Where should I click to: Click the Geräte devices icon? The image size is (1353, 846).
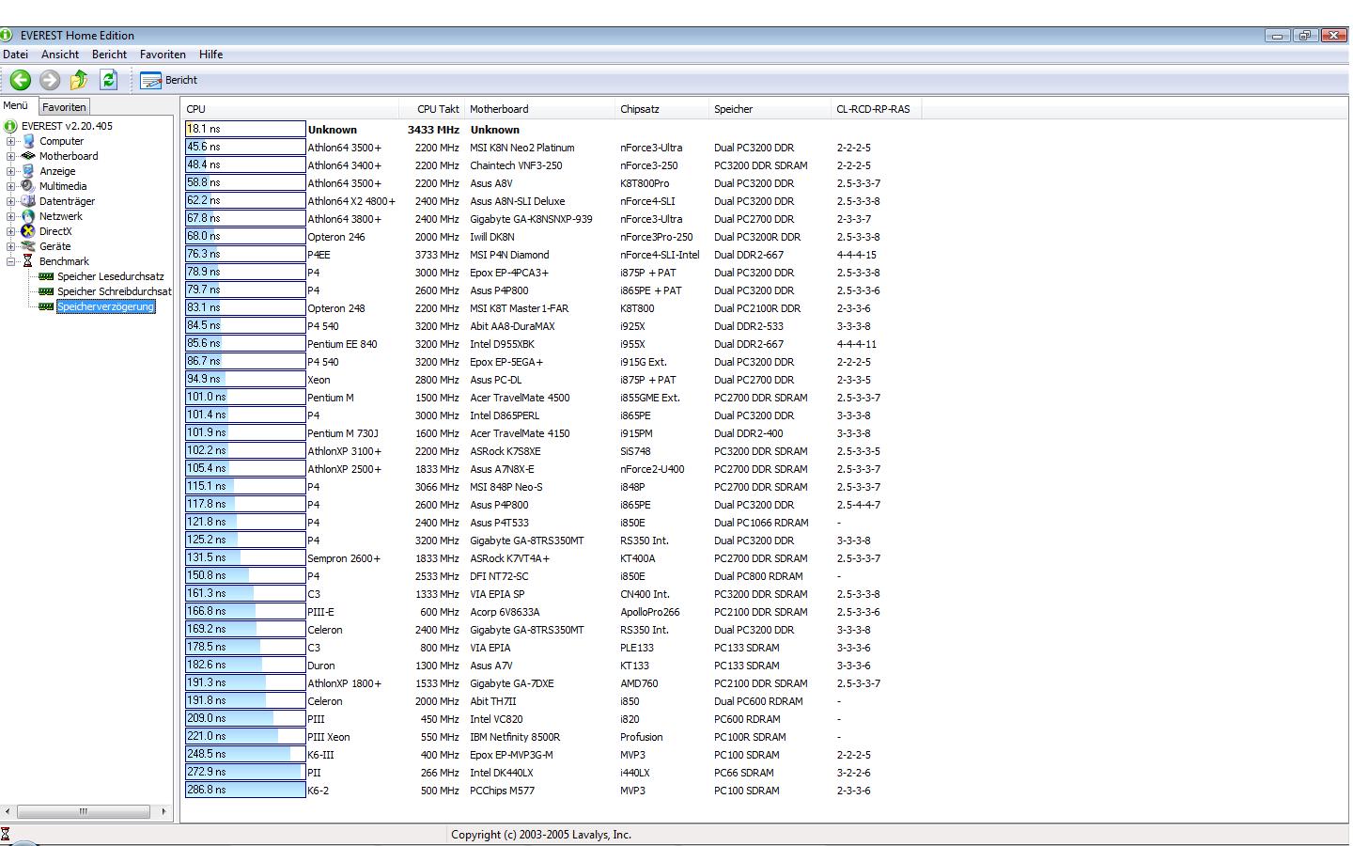pyautogui.click(x=29, y=246)
